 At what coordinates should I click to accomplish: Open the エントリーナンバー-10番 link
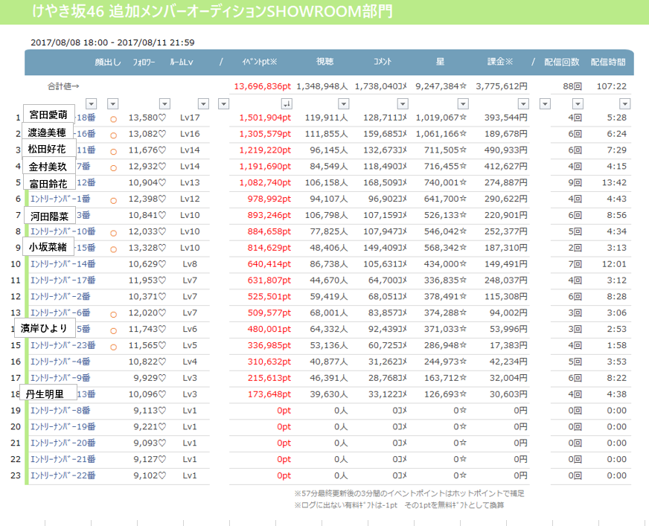click(x=63, y=231)
